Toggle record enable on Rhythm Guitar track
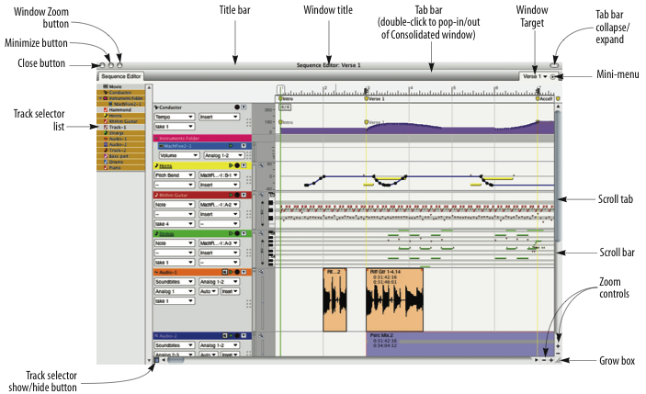This screenshot has height=394, width=646. click(x=237, y=195)
